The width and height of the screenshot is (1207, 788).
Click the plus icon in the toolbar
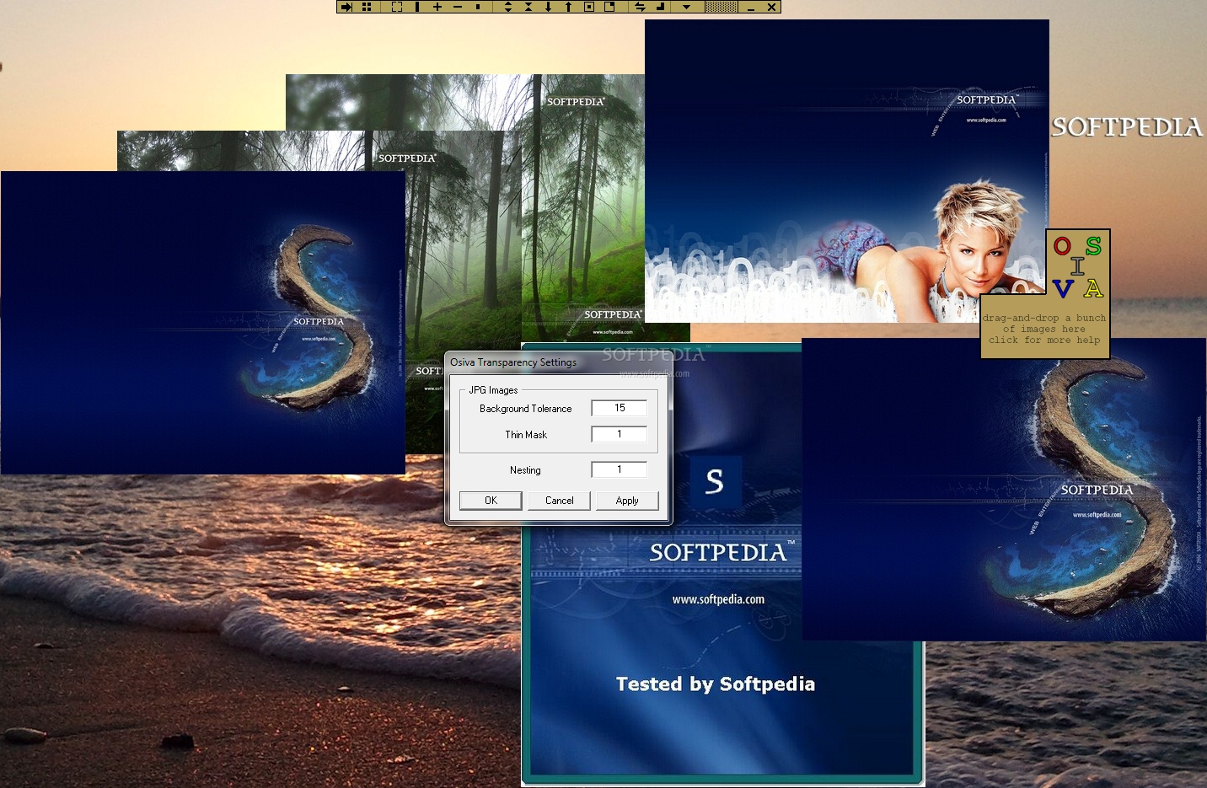point(437,7)
